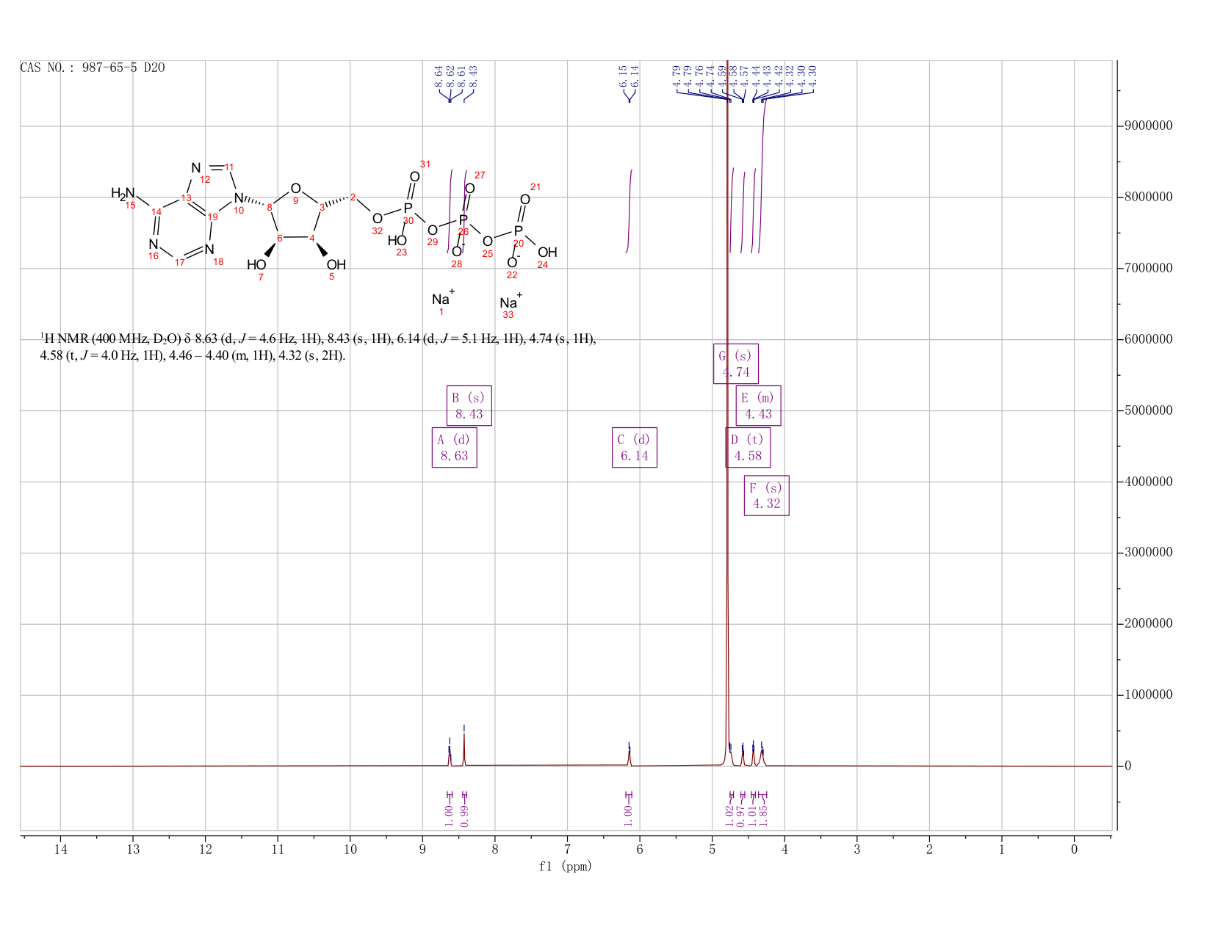Click the CAS NO. 987-65-5 title text
Image resolution: width=1212 pixels, height=936 pixels.
click(93, 68)
